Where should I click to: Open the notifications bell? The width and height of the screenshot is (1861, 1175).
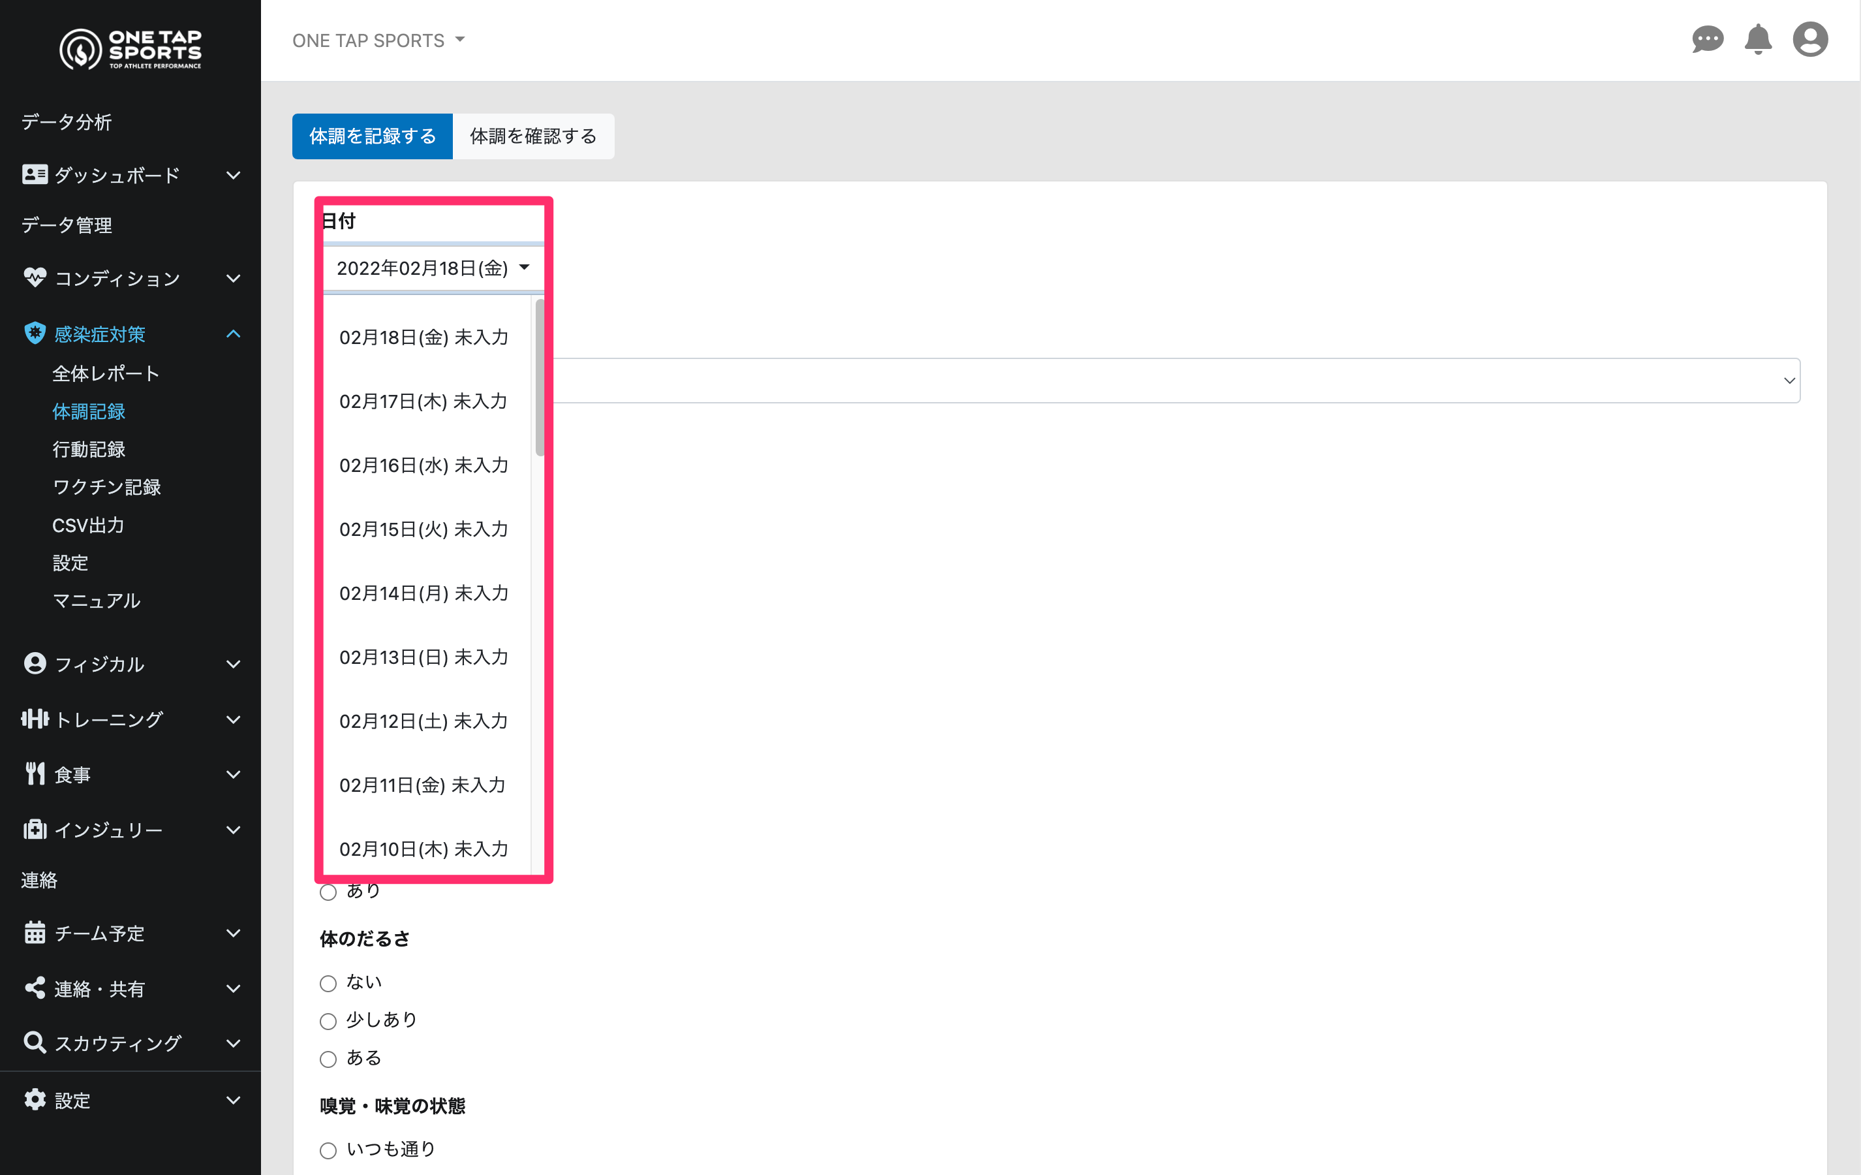coord(1758,39)
